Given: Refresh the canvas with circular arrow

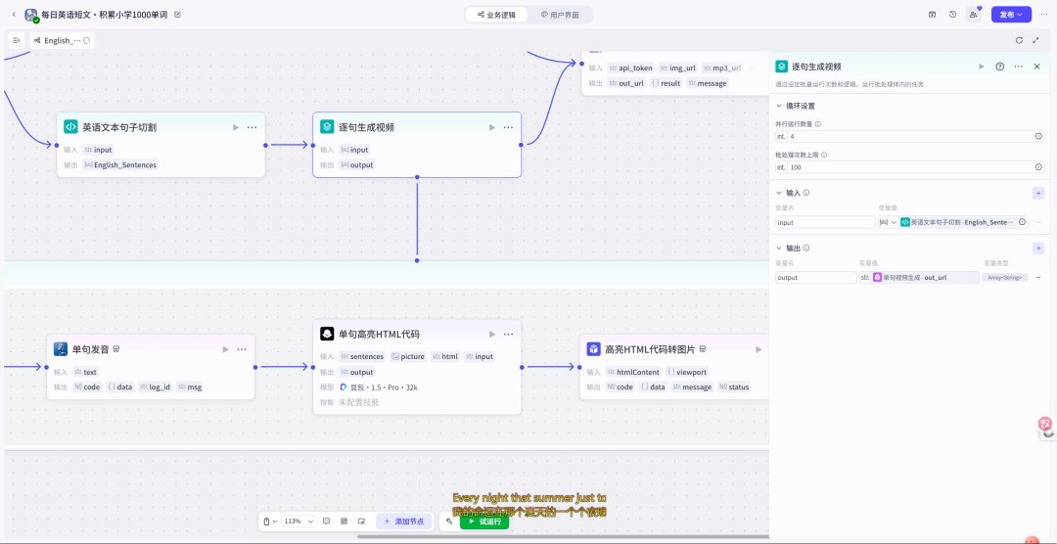Looking at the screenshot, I should pyautogui.click(x=1019, y=40).
